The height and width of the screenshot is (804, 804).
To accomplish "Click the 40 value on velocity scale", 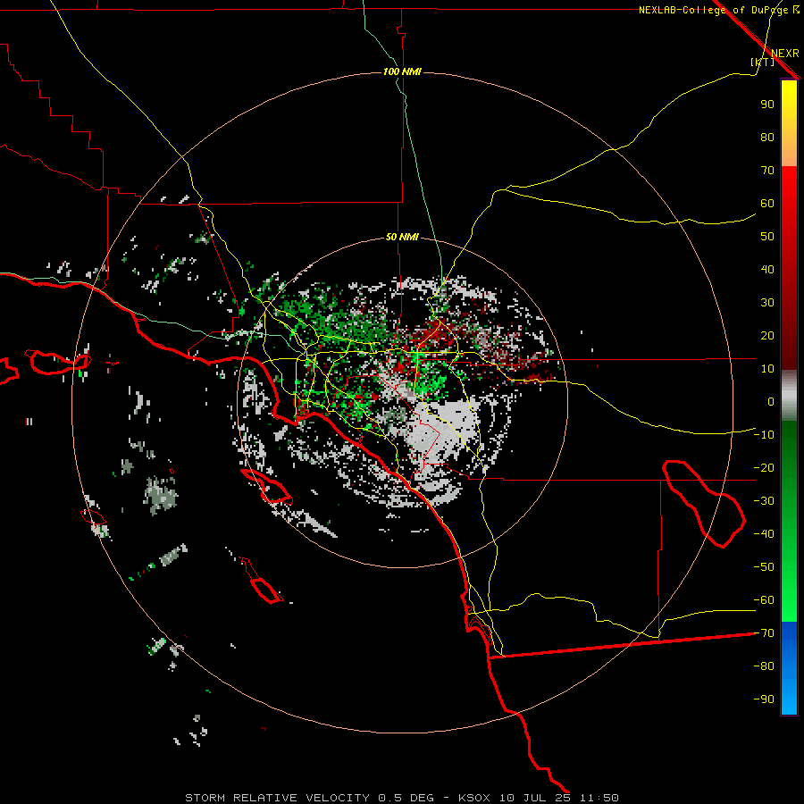I will 767,270.
